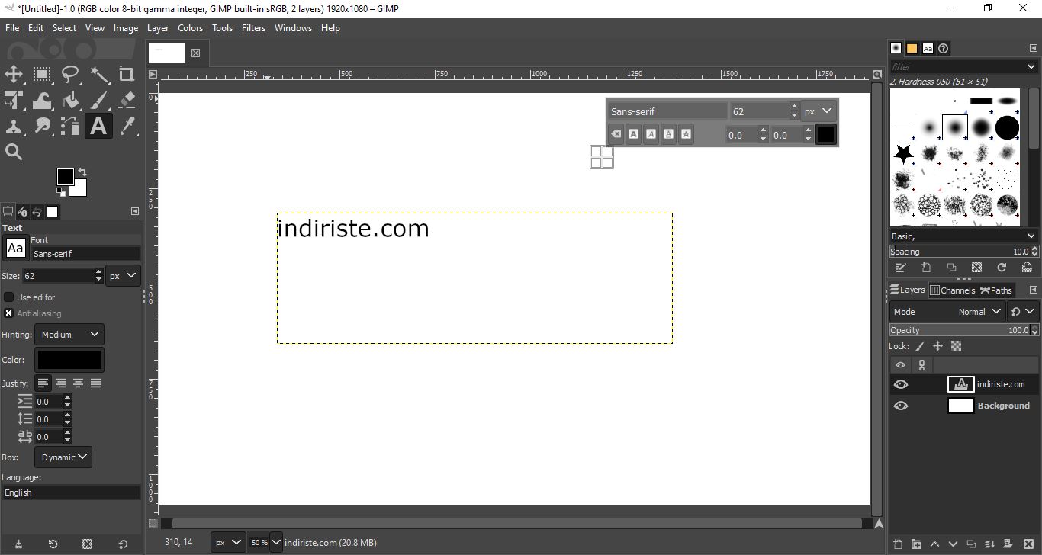Duplicate the selected layer

coord(971,544)
